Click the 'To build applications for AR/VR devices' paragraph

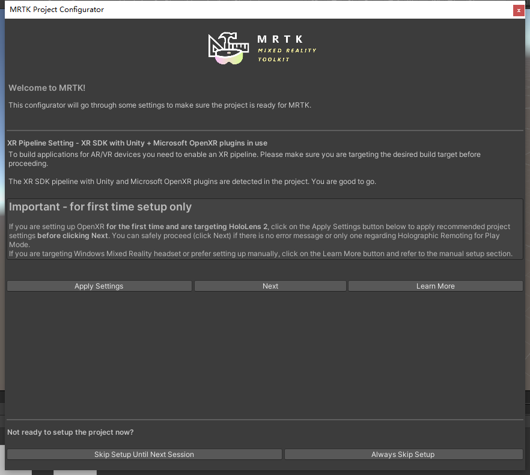click(x=245, y=159)
